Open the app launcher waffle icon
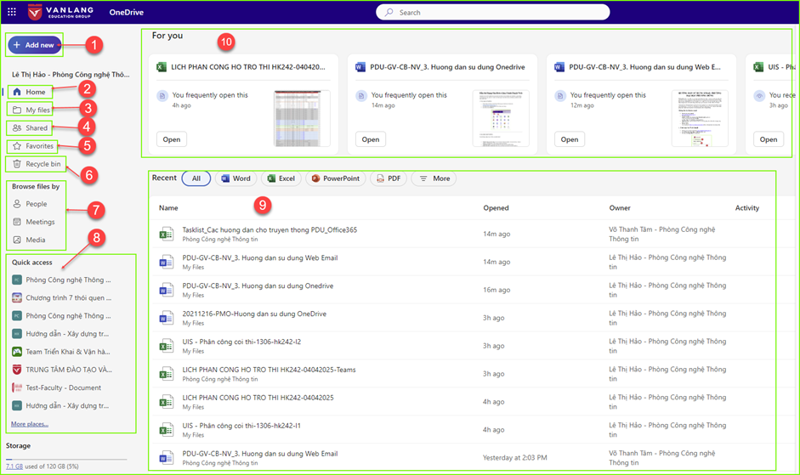 (12, 12)
